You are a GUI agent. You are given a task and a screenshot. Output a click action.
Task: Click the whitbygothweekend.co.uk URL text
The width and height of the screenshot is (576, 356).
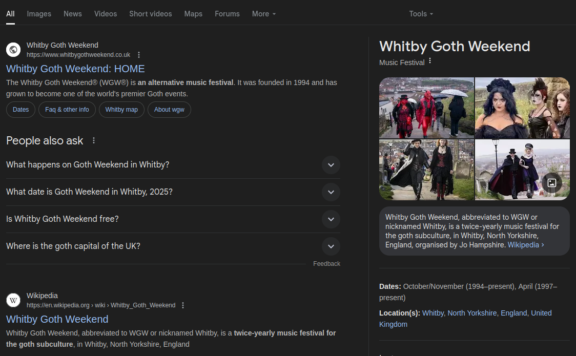[x=78, y=55]
